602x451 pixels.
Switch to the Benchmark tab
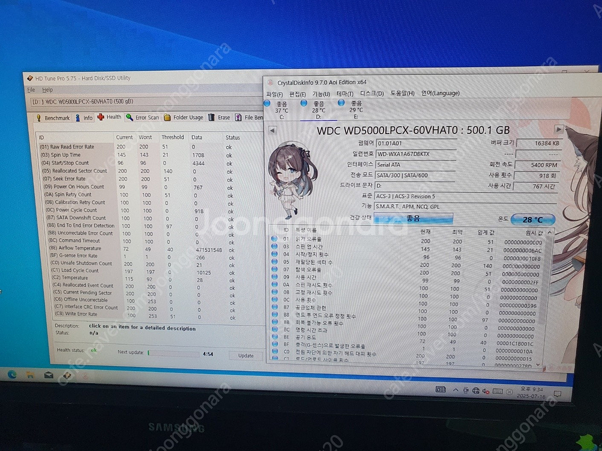(x=53, y=118)
